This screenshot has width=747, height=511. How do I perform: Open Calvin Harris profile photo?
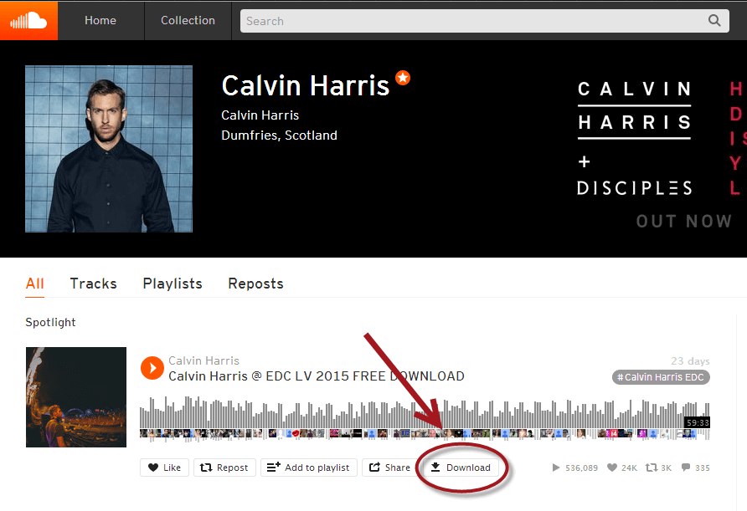109,149
